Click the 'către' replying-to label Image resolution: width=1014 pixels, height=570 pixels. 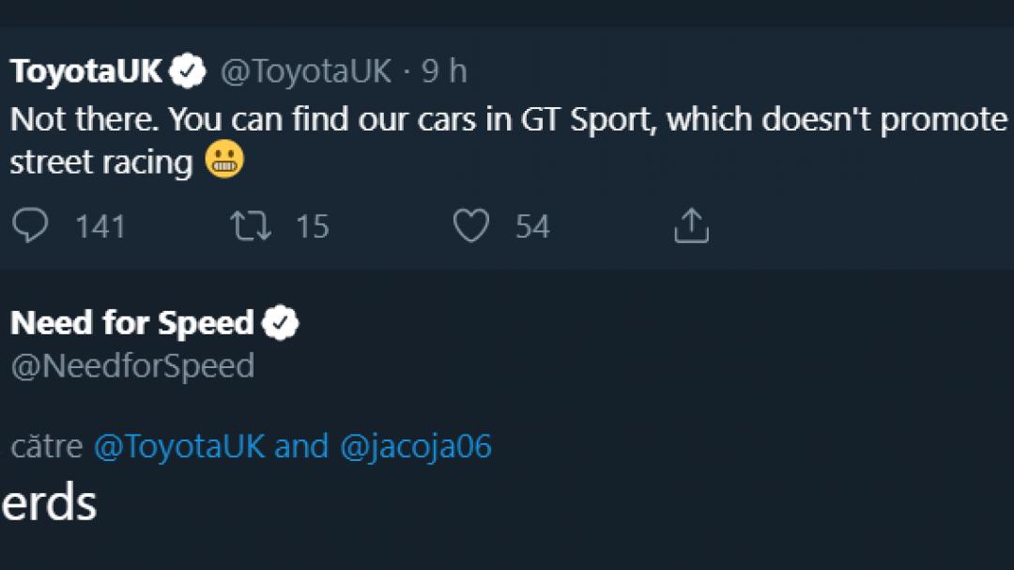[x=47, y=446]
